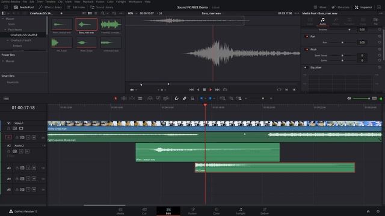Switch to the Cut page
The height and width of the screenshot is (216, 385).
[144, 211]
